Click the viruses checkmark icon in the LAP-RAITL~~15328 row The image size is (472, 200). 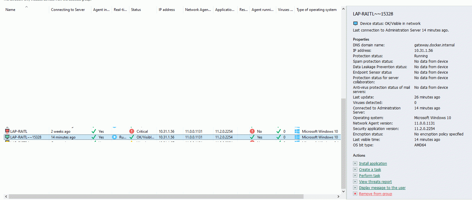(279, 137)
